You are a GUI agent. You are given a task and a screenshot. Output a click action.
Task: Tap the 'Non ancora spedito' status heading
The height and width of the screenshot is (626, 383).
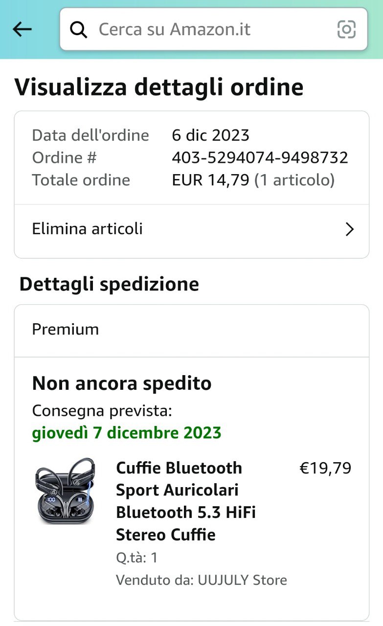click(x=122, y=383)
